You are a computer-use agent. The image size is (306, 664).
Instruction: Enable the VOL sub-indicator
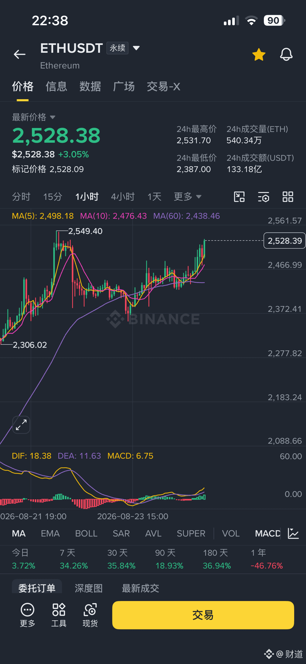[231, 533]
